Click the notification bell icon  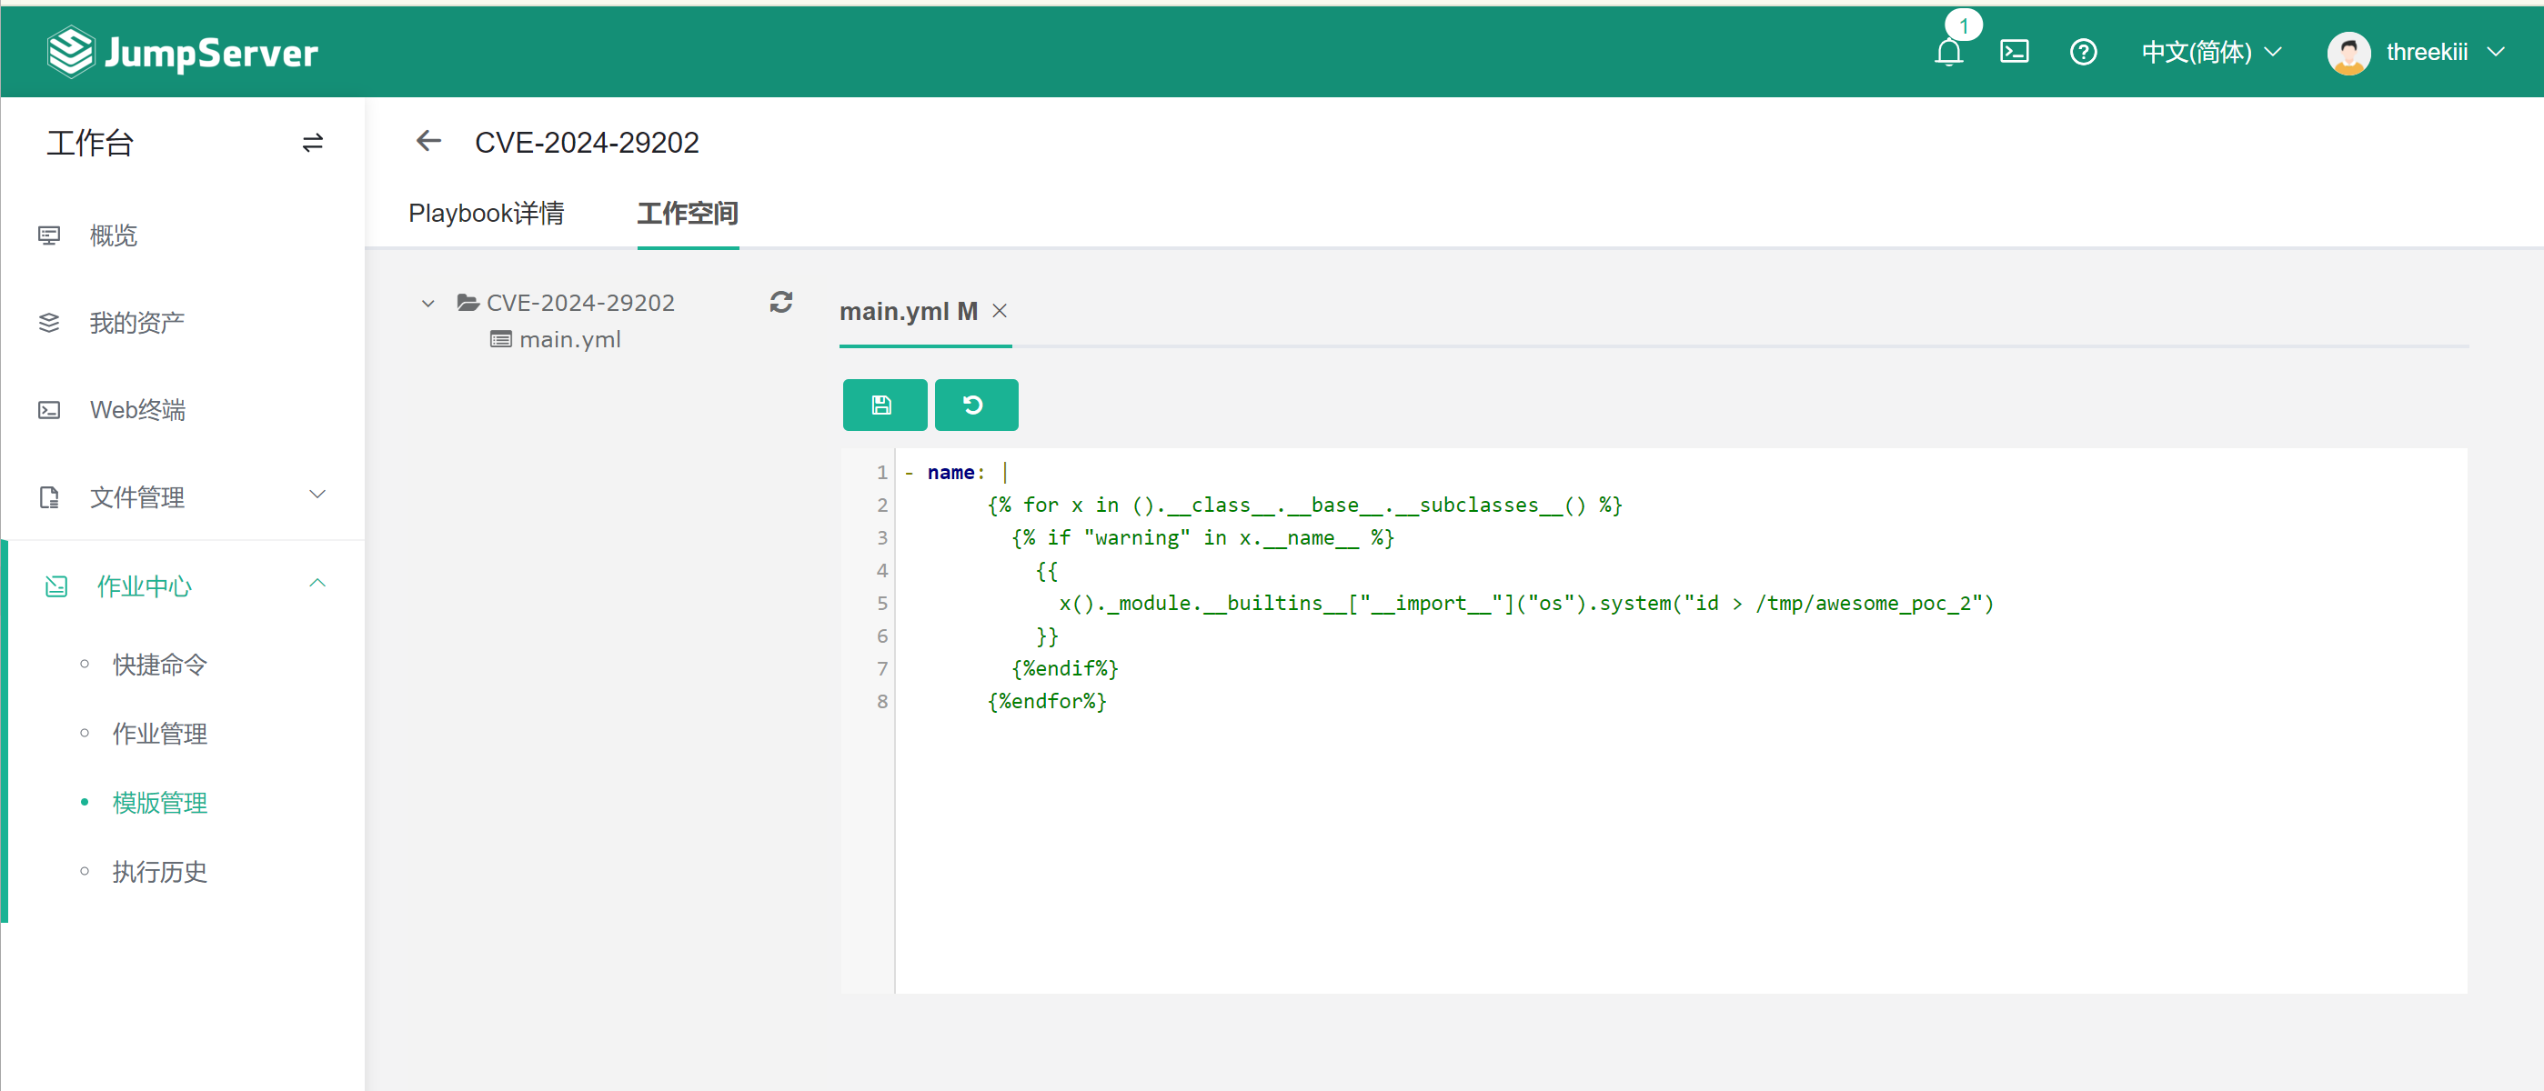[1947, 53]
